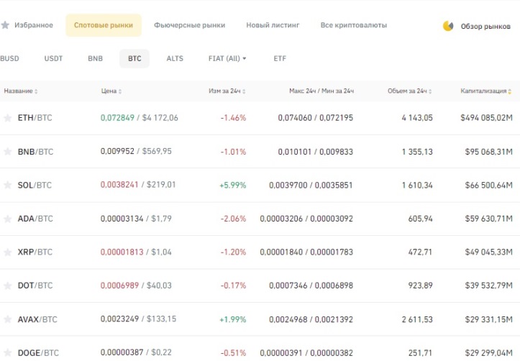Image resolution: width=520 pixels, height=361 pixels.
Task: Click the -2.06% change value
Action: pos(234,219)
